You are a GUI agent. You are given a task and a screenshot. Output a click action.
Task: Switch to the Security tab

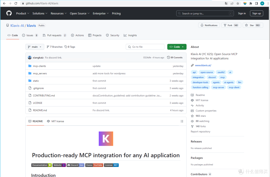(x=112, y=35)
